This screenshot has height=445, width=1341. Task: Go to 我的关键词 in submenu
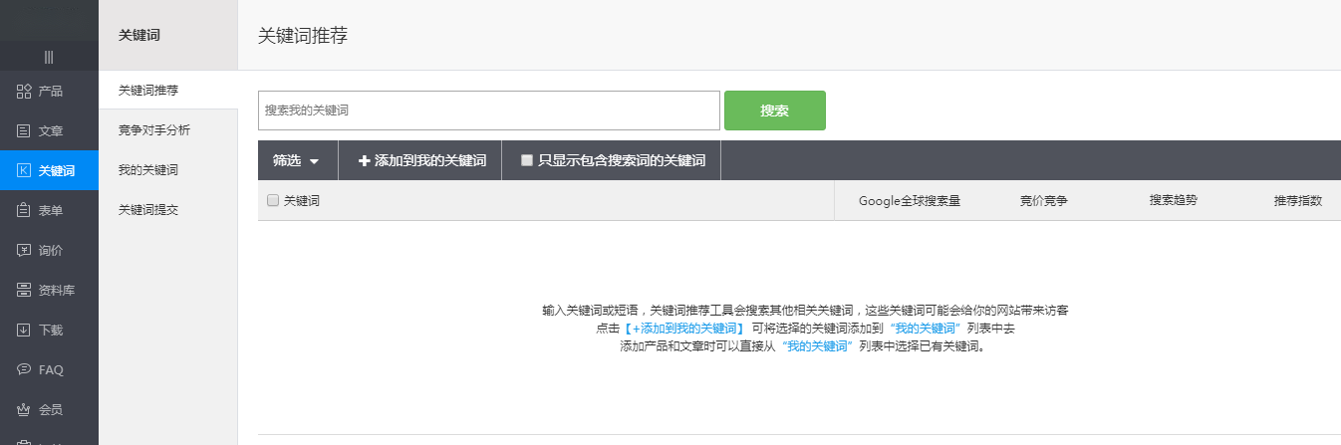148,170
